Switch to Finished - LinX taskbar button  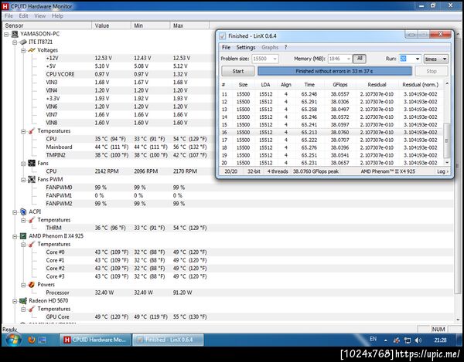[x=168, y=340]
